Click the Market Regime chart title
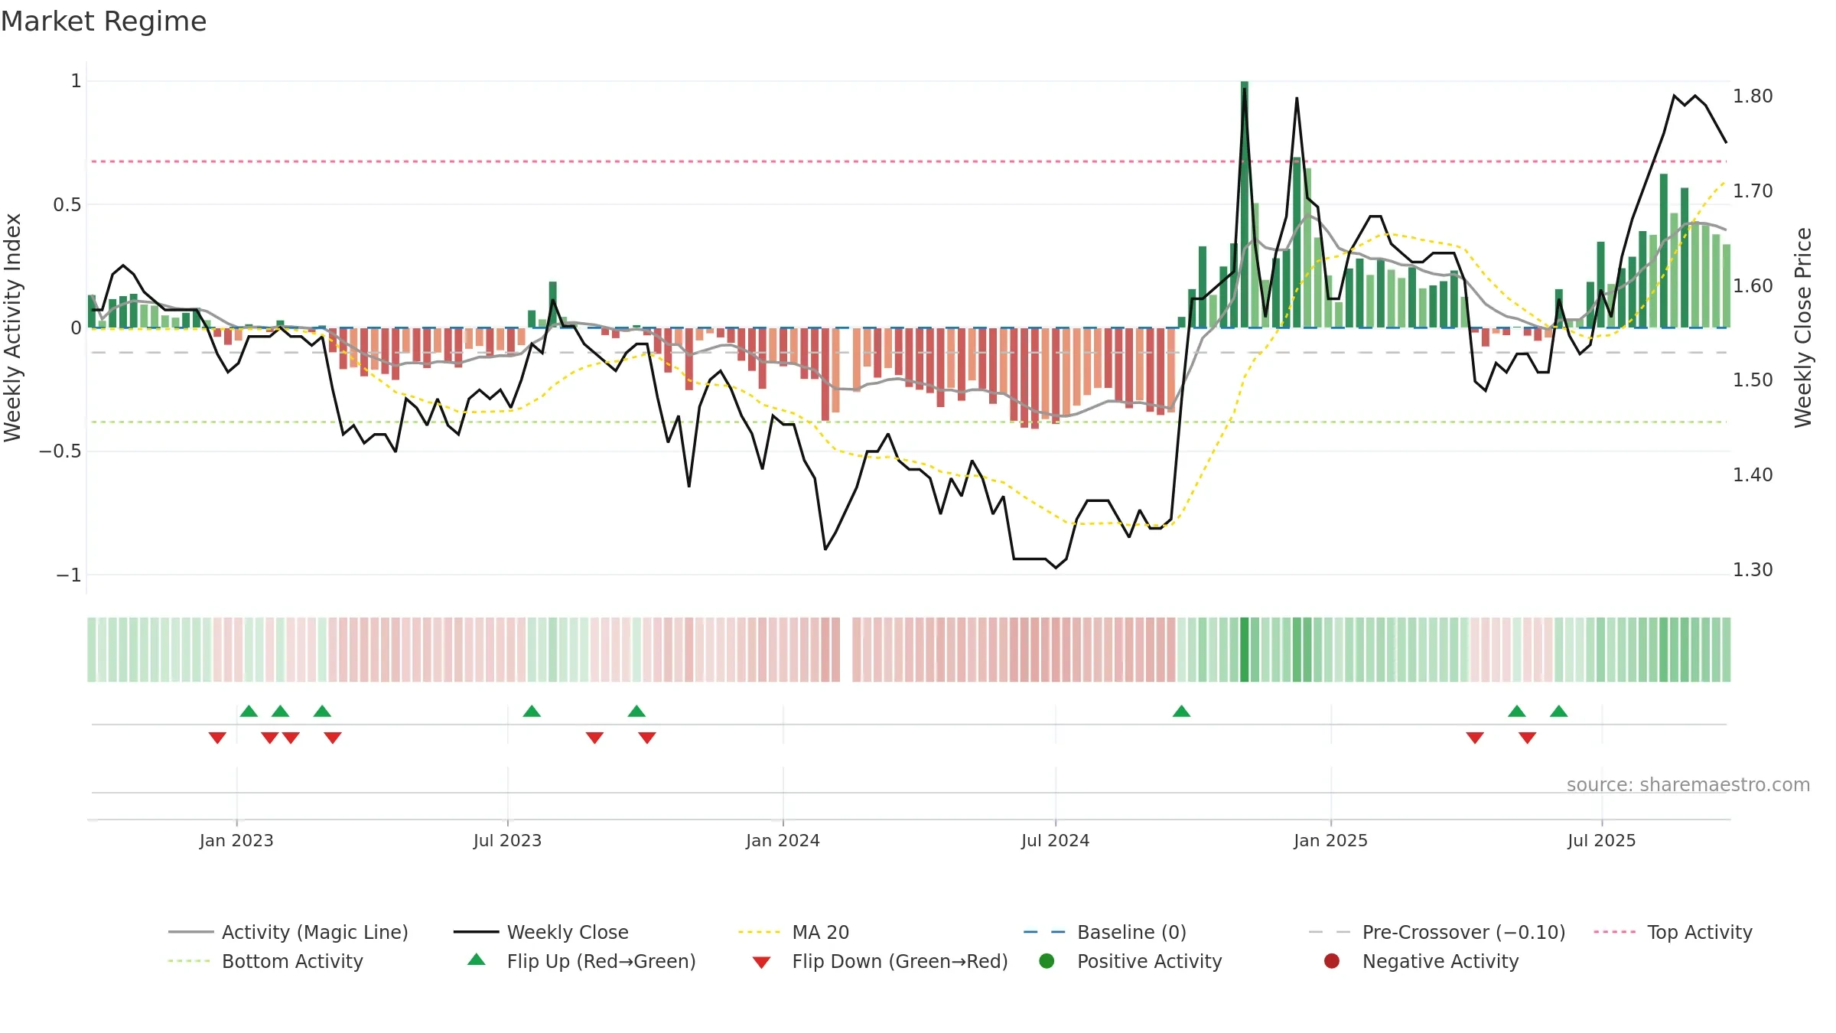 click(x=103, y=21)
